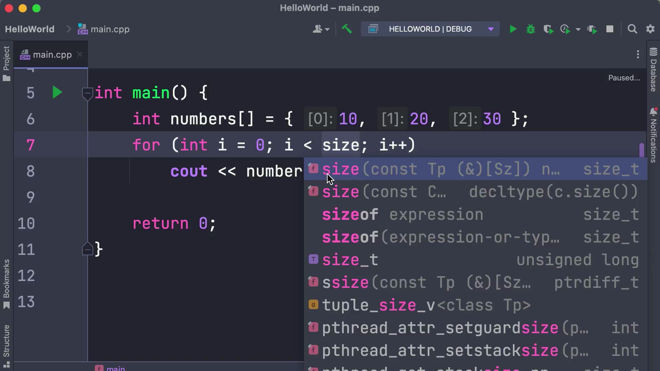Image resolution: width=660 pixels, height=371 pixels.
Task: Click the size word on line 7
Action: coord(341,145)
